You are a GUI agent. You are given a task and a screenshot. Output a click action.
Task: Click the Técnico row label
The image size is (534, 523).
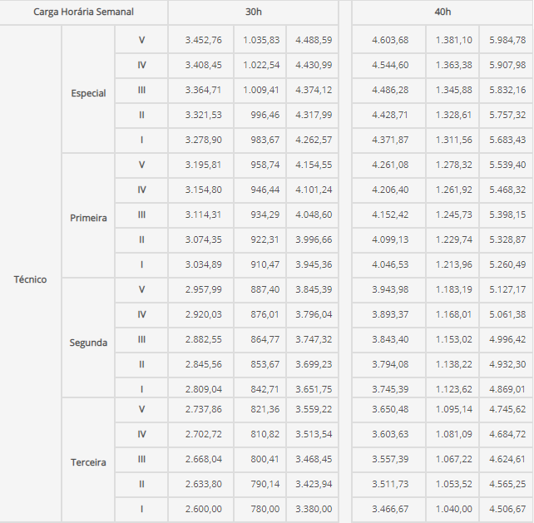click(x=30, y=279)
